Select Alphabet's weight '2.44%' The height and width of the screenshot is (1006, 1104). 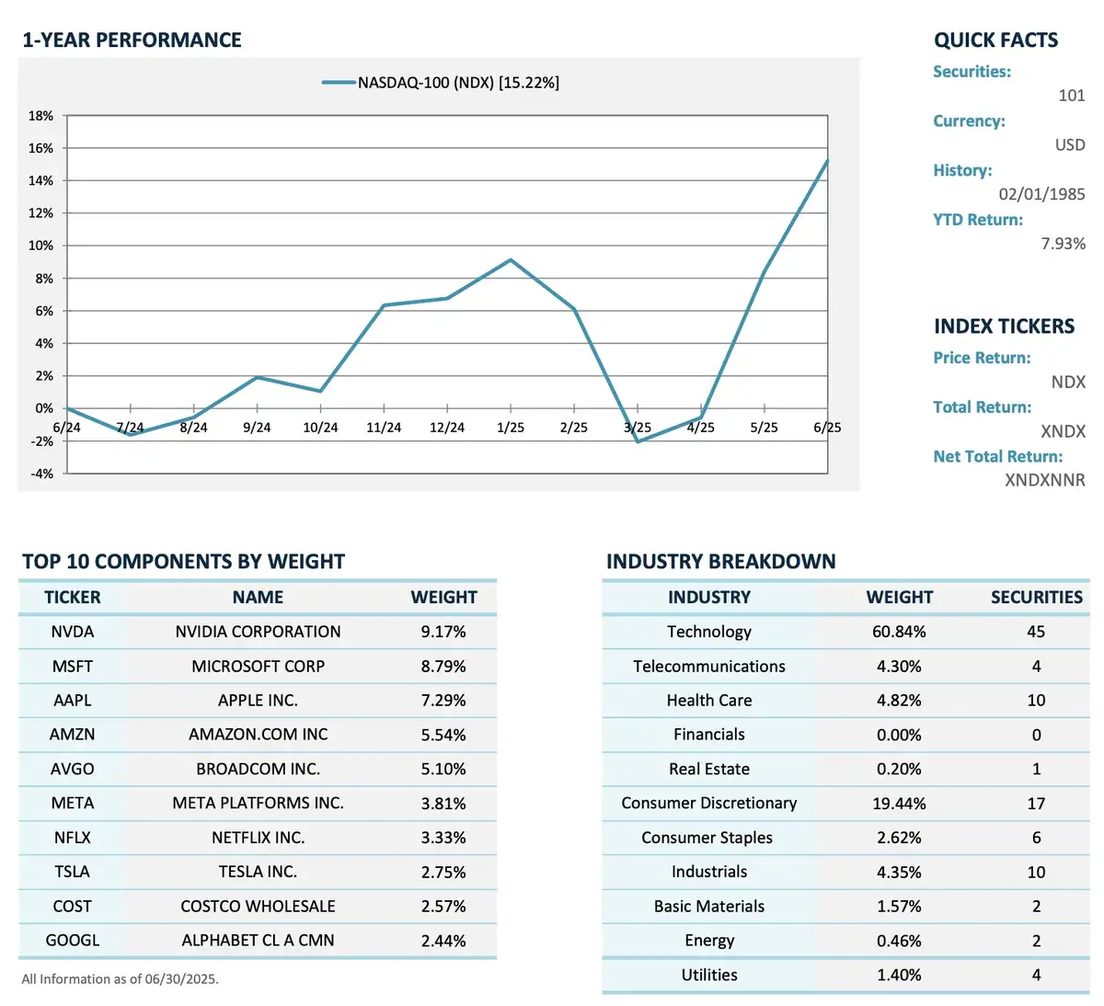[443, 942]
